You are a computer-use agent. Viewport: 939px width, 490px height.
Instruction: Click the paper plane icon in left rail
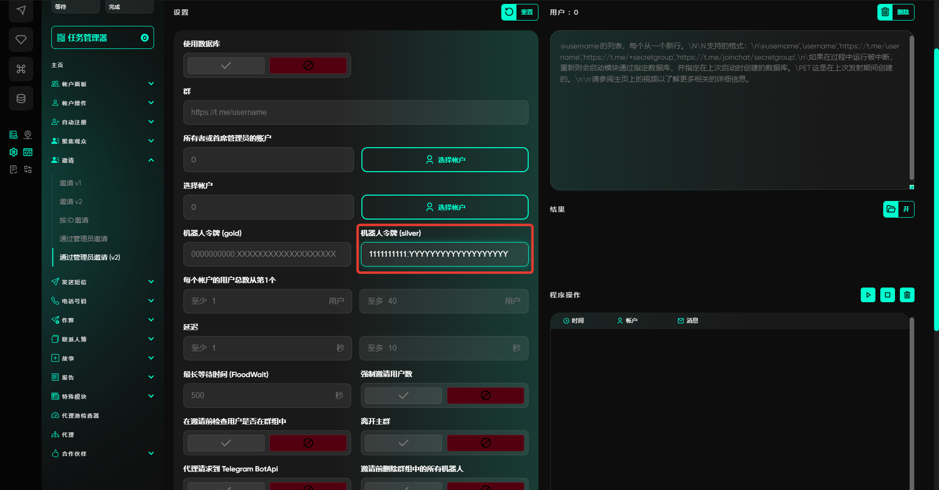[21, 10]
